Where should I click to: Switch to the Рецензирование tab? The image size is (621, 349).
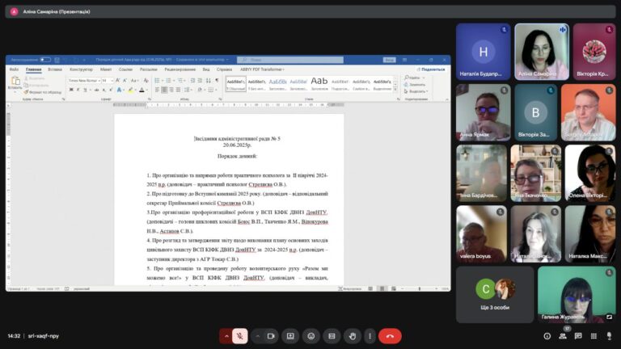(x=180, y=69)
